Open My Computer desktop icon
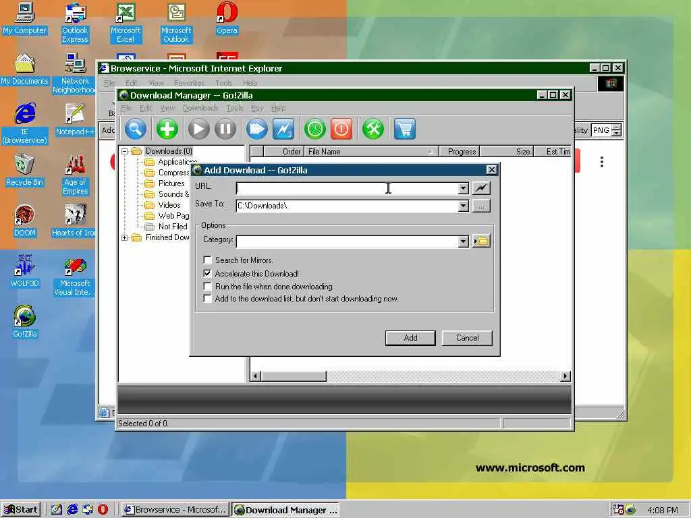This screenshot has width=691, height=518. coord(24,18)
